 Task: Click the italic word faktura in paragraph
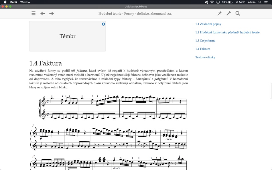82,71
